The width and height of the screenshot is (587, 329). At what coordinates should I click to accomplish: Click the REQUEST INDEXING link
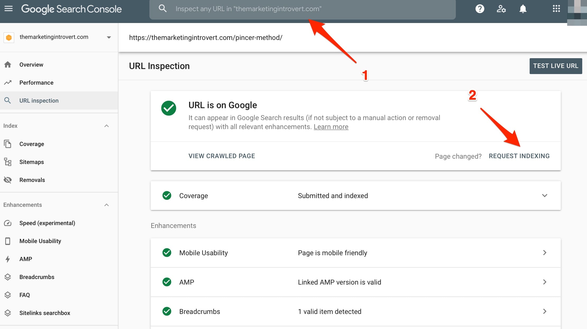[519, 156]
